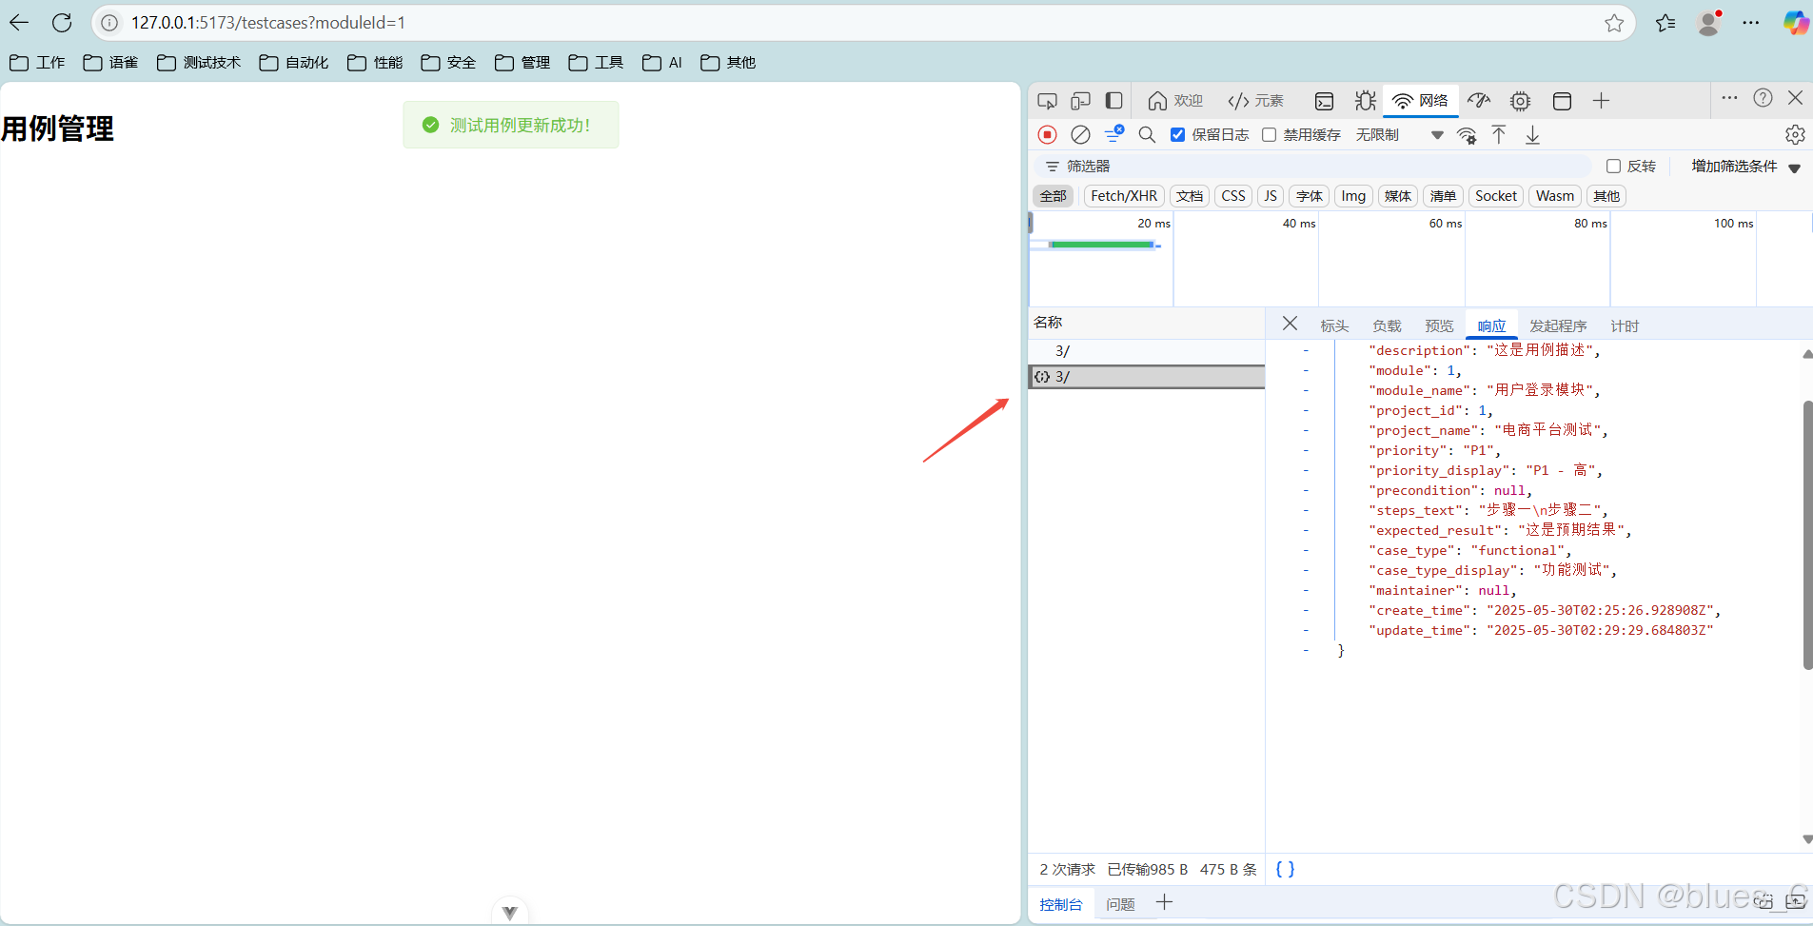
Task: Switch to 欢迎 tab
Action: click(1175, 101)
